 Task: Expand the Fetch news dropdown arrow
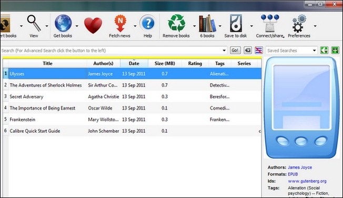click(x=135, y=26)
